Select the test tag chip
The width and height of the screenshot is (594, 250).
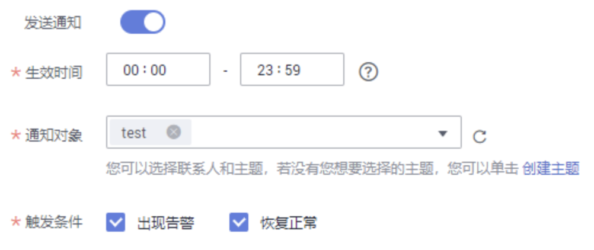151,132
